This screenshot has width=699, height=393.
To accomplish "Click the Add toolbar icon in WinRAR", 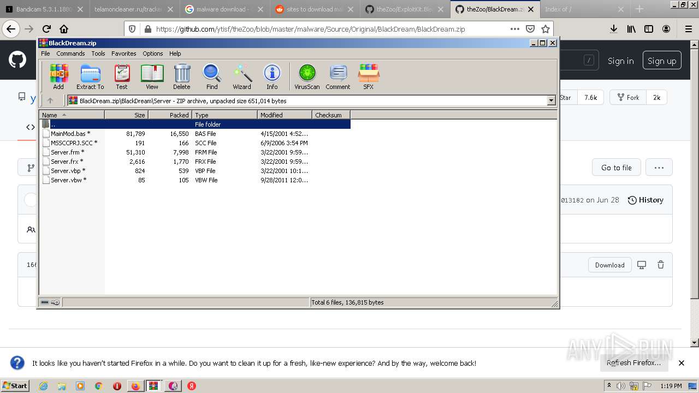I will click(x=58, y=76).
